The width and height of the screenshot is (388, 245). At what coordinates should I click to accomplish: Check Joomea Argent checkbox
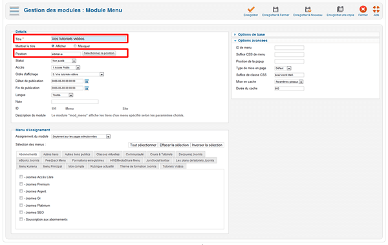pos(21,191)
